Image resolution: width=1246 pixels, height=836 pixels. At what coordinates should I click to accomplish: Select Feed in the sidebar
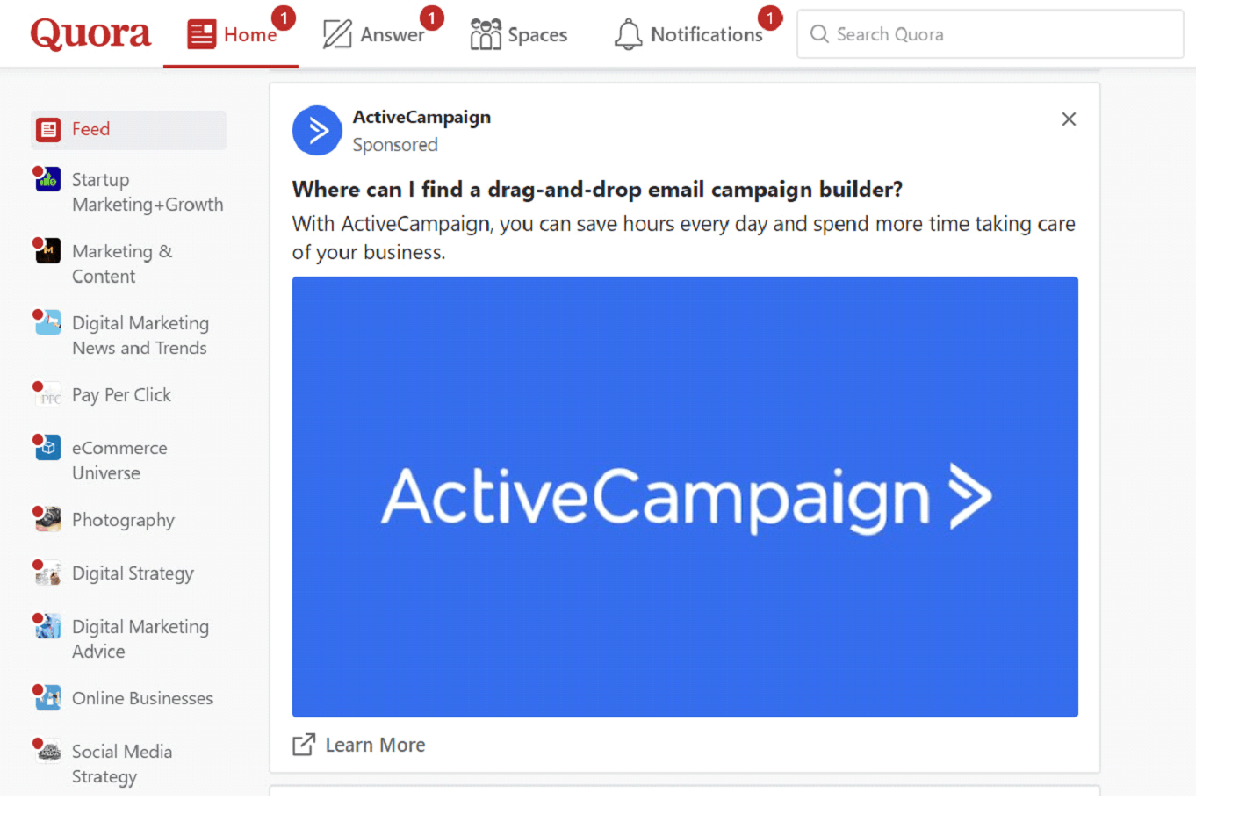coord(128,130)
